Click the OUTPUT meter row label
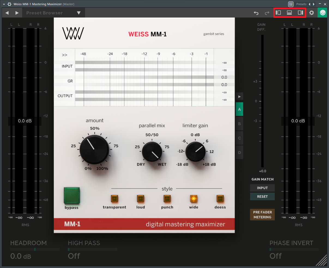Screen dimensions: 329x268 (x=65, y=96)
